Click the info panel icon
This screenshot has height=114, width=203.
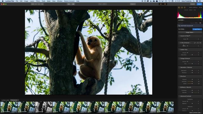pyautogui.click(x=185, y=8)
